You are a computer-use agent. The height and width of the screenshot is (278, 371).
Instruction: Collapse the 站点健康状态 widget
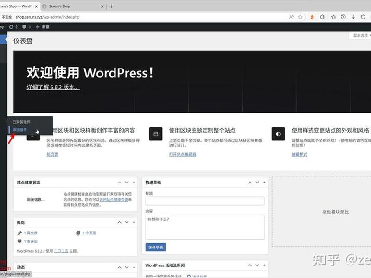click(134, 183)
